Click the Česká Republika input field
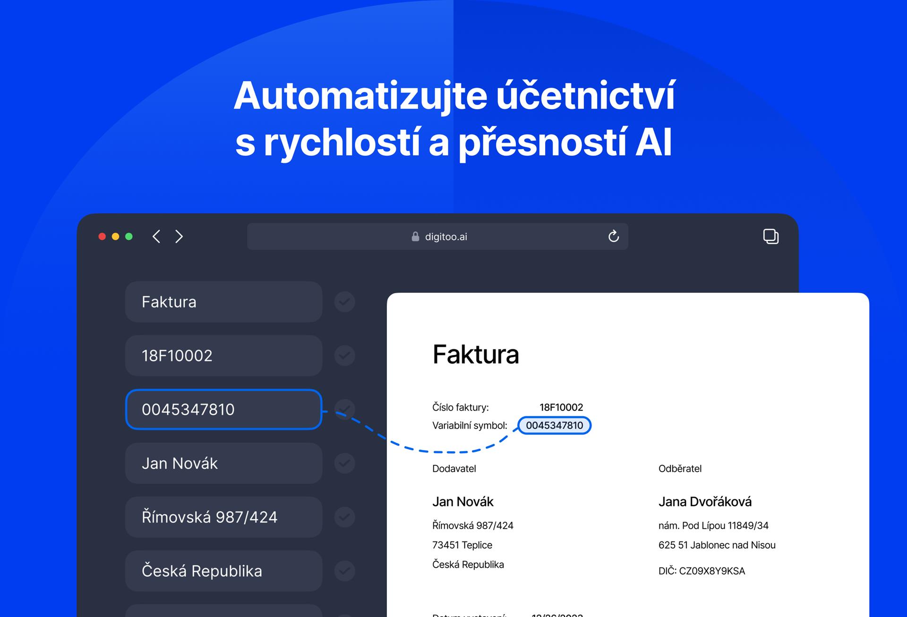The image size is (907, 617). (x=223, y=571)
